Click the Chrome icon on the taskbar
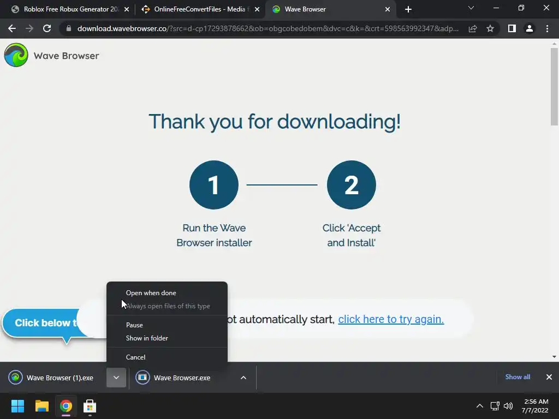559x419 pixels. tap(66, 406)
